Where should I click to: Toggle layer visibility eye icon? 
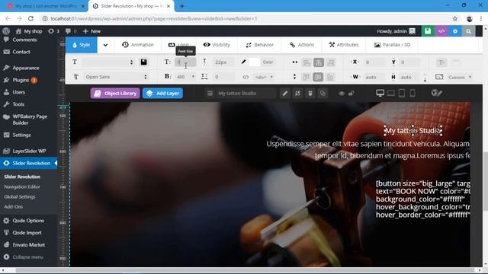342,93
